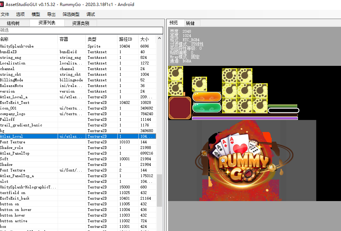
Task: Click the dark red panel sprite in preview
Action: point(180,108)
